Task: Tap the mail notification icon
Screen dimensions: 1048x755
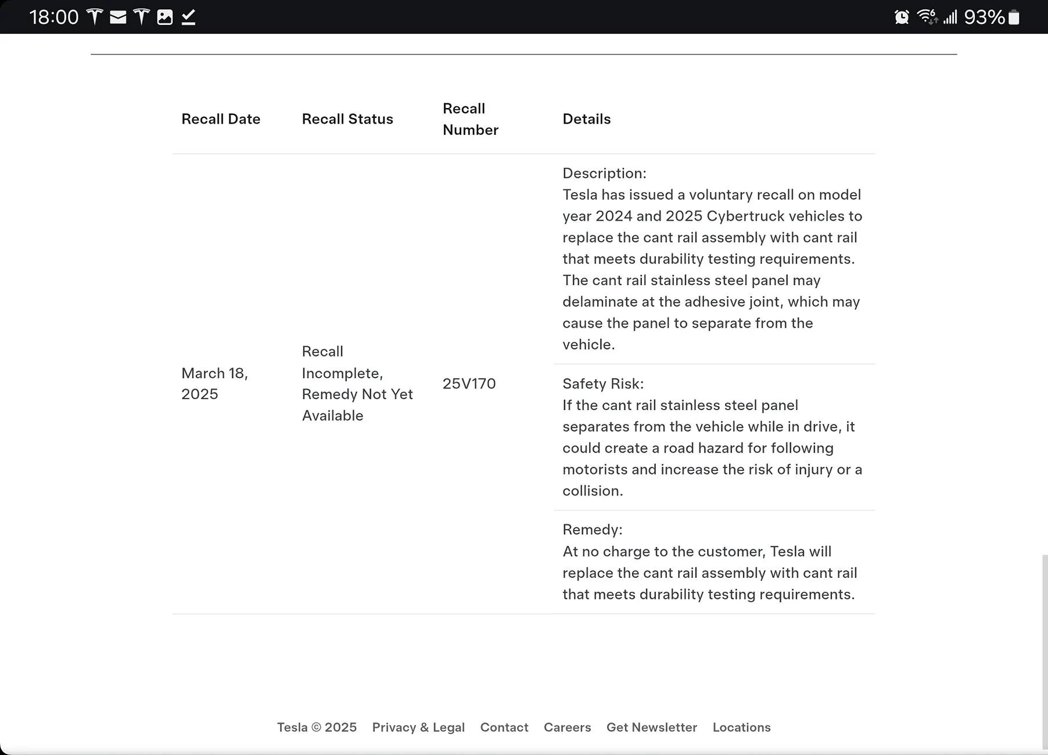Action: [x=118, y=17]
